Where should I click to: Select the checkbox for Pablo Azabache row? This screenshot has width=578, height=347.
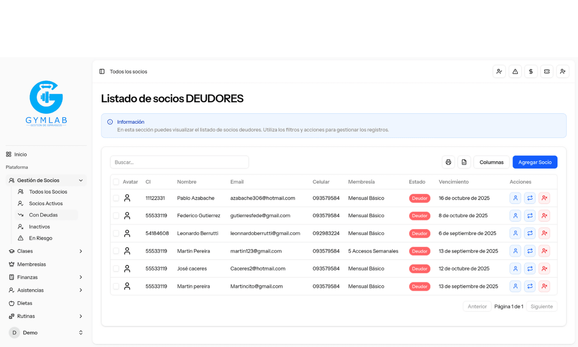(x=116, y=198)
